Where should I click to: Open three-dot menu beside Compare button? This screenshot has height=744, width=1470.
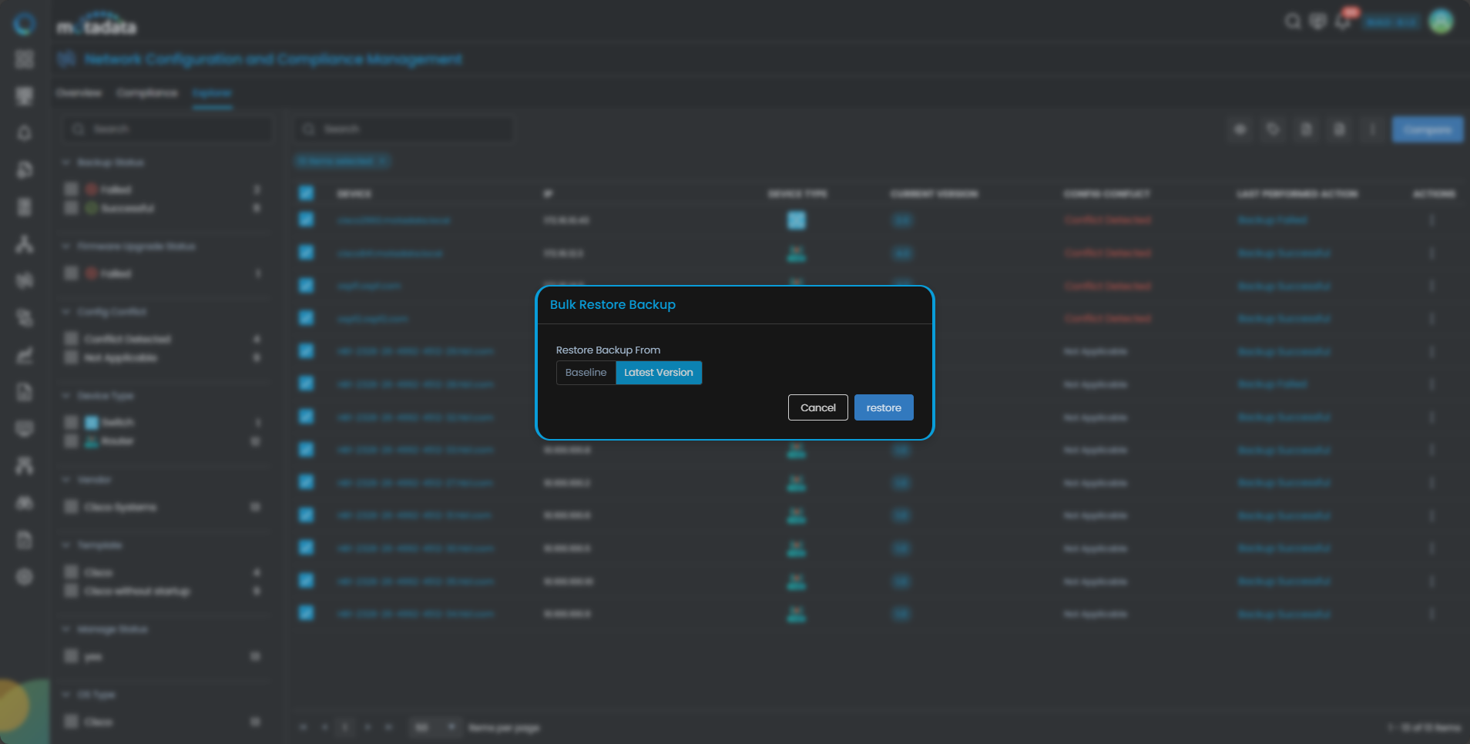click(1372, 129)
